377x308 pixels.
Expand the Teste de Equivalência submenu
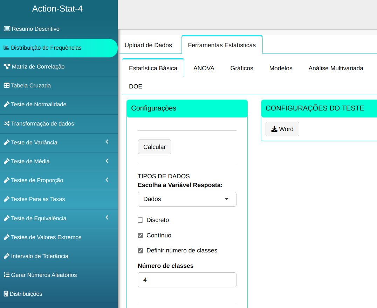pos(107,218)
